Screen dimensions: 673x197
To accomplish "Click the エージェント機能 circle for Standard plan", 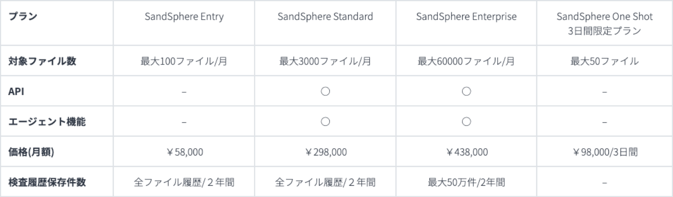I will click(x=326, y=121).
